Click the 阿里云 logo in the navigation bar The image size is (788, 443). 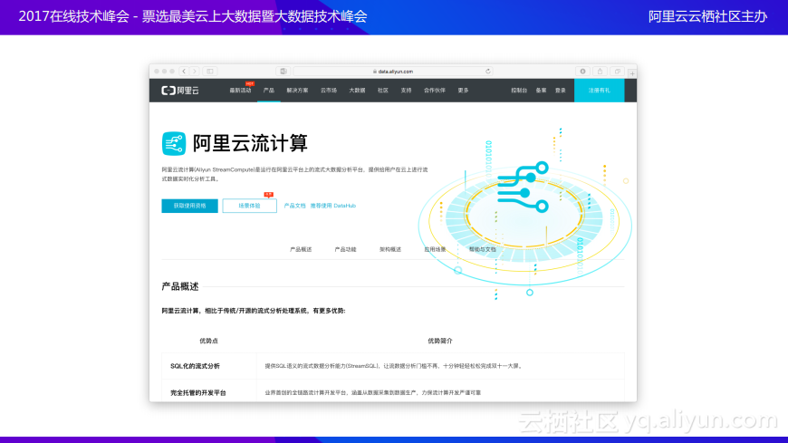point(180,91)
